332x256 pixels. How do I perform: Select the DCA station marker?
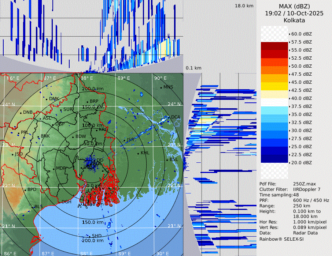click(169, 117)
